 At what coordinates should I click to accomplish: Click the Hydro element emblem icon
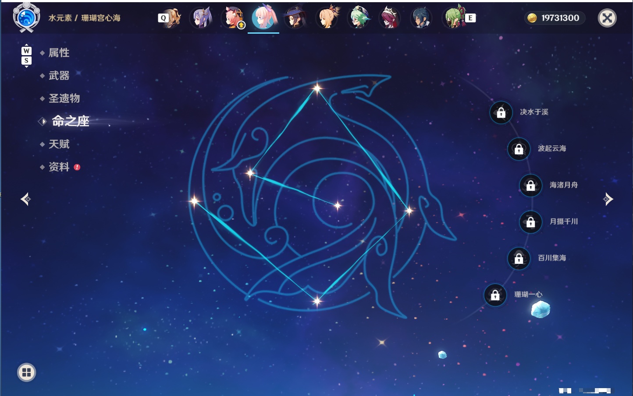pyautogui.click(x=26, y=18)
